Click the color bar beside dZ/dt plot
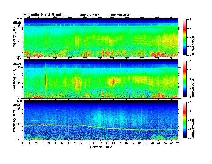Viewport: 212px width, 164px height. click(x=185, y=120)
